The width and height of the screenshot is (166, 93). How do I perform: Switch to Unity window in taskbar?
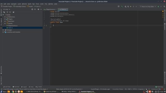[69, 92]
